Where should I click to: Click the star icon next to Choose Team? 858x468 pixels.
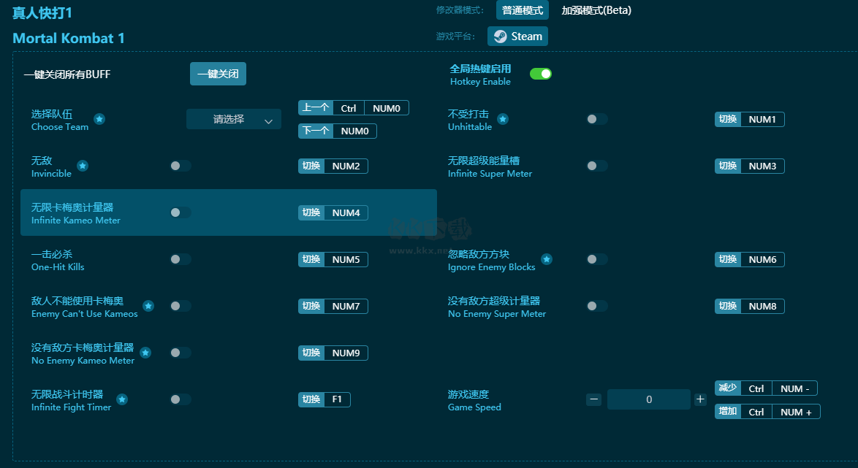pos(99,119)
